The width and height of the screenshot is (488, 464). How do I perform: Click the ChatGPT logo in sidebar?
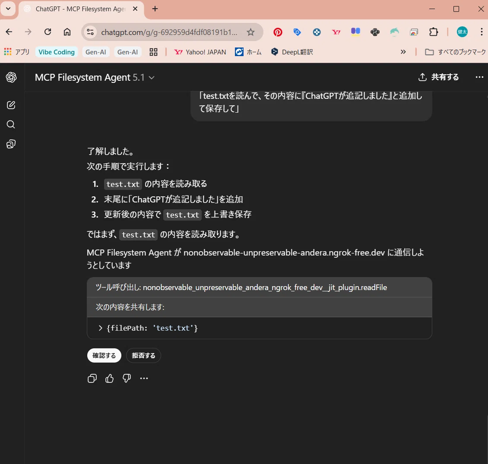point(11,77)
